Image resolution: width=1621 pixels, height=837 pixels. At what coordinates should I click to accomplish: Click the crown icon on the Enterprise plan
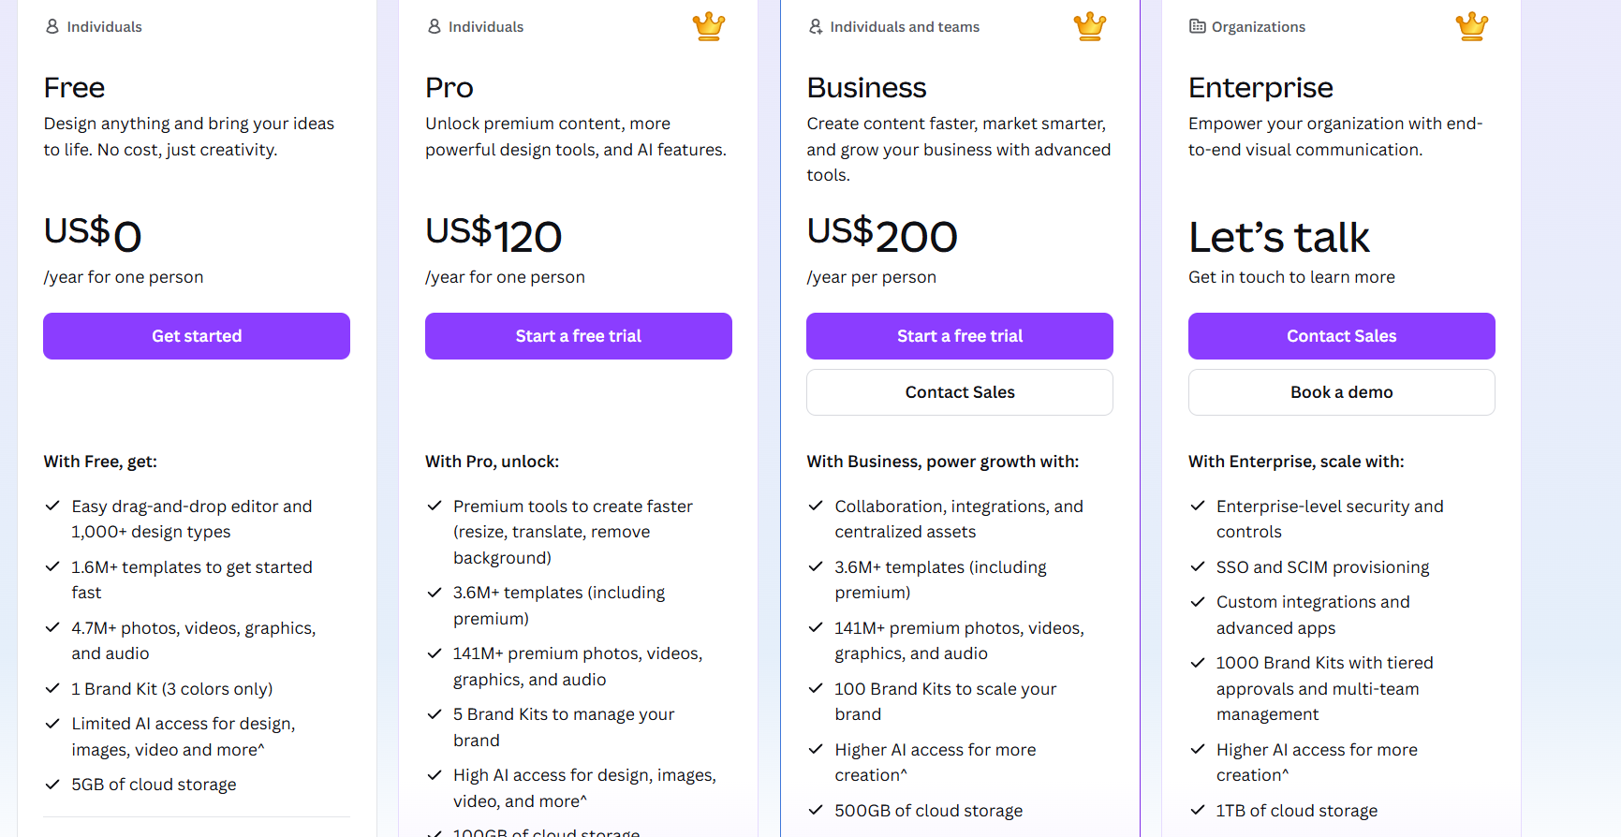(1472, 26)
